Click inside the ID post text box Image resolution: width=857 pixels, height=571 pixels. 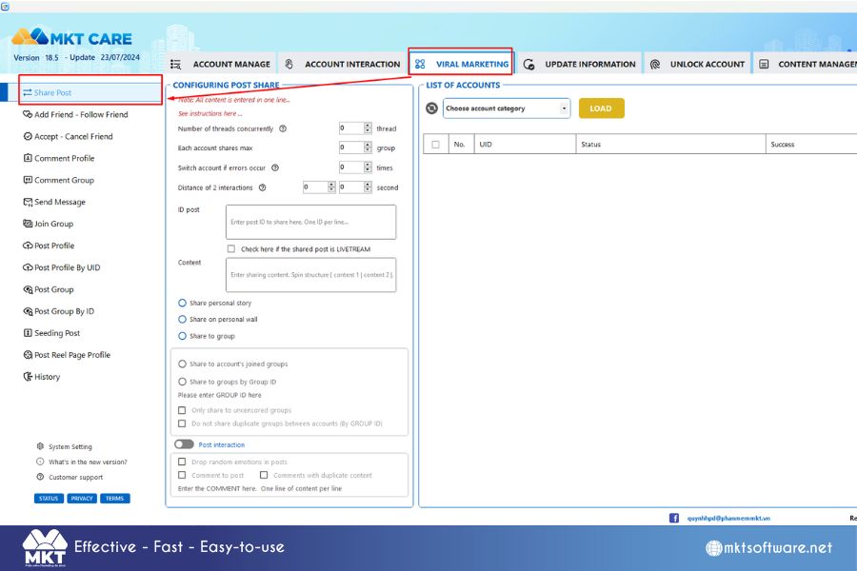click(x=311, y=222)
